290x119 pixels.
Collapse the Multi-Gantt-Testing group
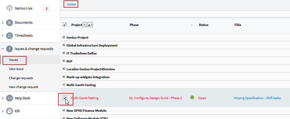tap(64, 85)
